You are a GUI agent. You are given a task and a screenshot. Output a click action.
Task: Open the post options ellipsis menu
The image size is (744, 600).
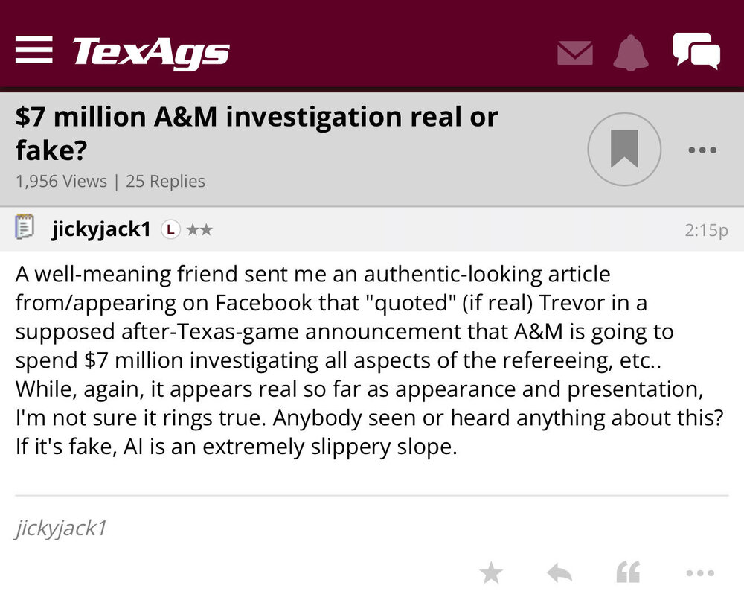[699, 572]
